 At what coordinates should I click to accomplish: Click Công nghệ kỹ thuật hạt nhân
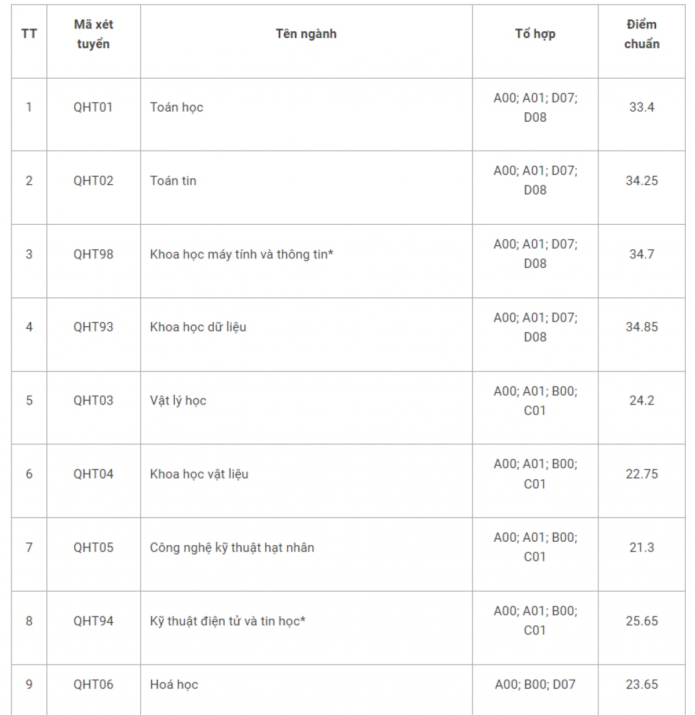click(x=232, y=548)
